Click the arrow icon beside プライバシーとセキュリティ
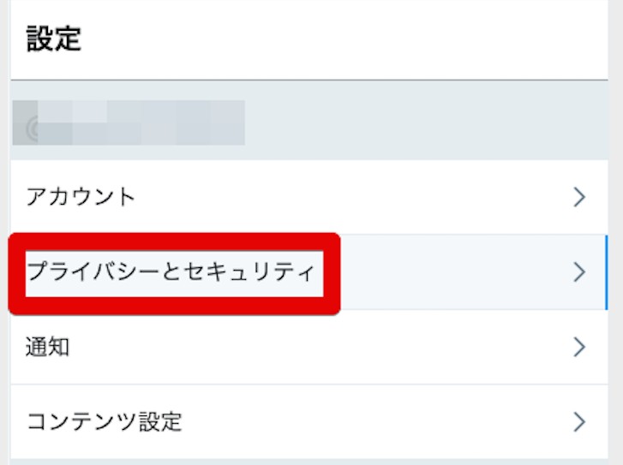623x465 pixels. click(x=579, y=272)
